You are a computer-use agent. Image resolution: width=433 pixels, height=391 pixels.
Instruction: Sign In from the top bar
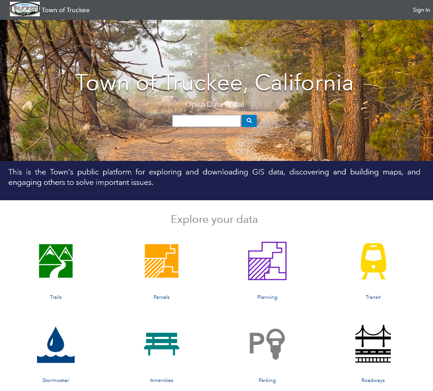(421, 10)
